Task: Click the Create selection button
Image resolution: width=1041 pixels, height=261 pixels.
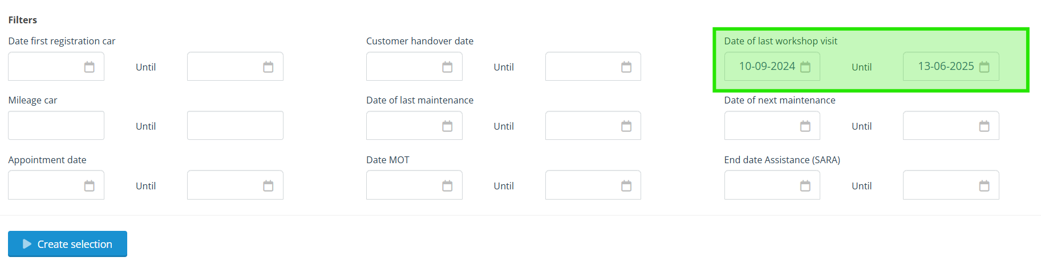Action: [x=67, y=244]
